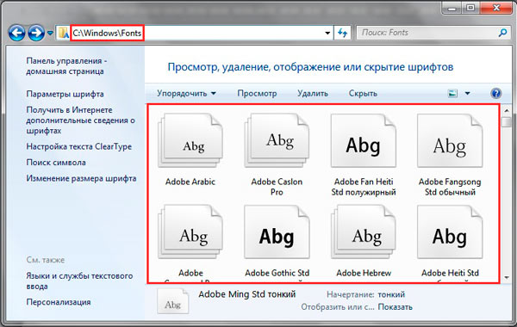
Task: Select the Adobe Arabic font icon
Action: [190, 140]
